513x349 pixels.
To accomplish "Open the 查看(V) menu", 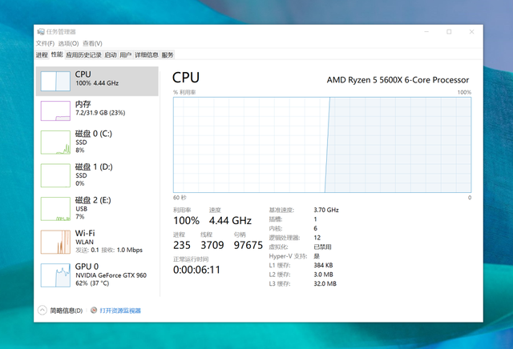I will point(92,43).
